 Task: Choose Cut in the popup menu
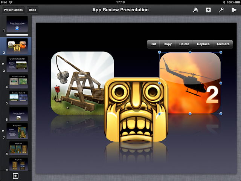click(x=153, y=44)
